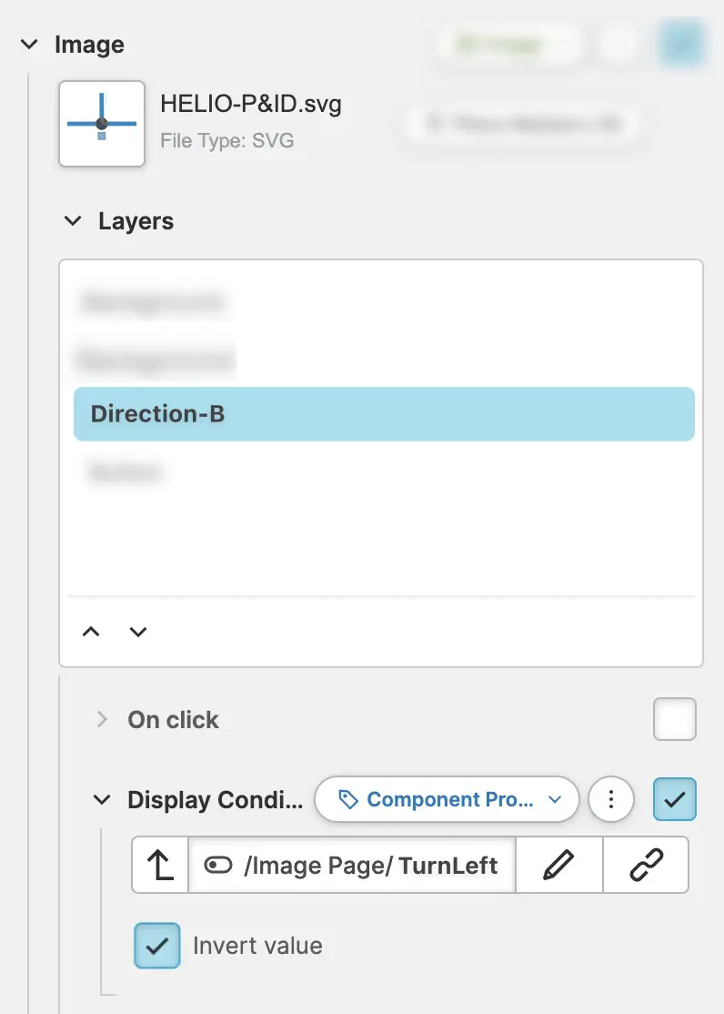The width and height of the screenshot is (724, 1014).
Task: Click the HELIO-P&ID.svg thumbnail preview
Action: [x=102, y=124]
